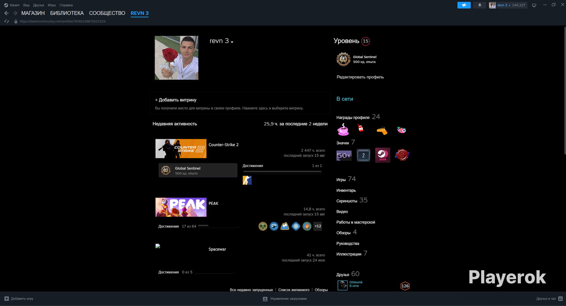Open the Иллюстрации 7 link

tap(352, 254)
